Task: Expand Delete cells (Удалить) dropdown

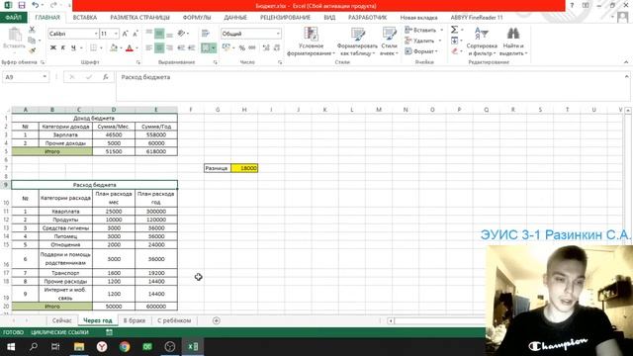Action: tap(440, 41)
